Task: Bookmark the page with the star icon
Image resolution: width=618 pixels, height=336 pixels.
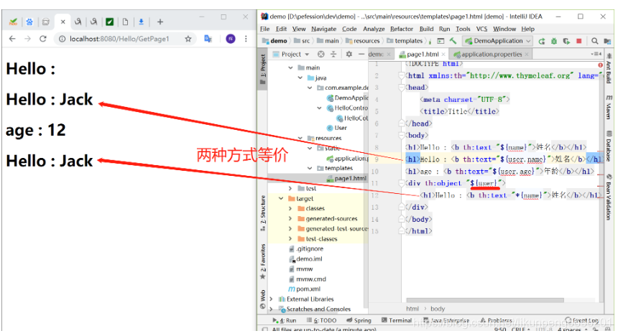Action: [x=188, y=39]
